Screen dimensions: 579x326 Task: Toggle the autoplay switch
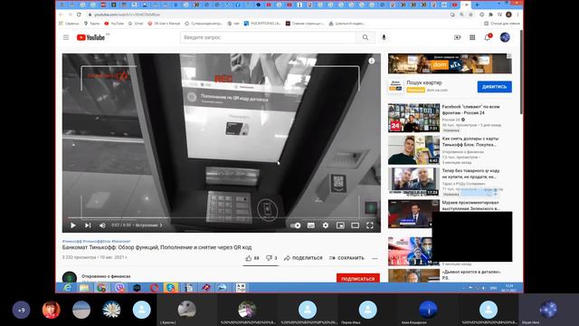pyautogui.click(x=295, y=225)
